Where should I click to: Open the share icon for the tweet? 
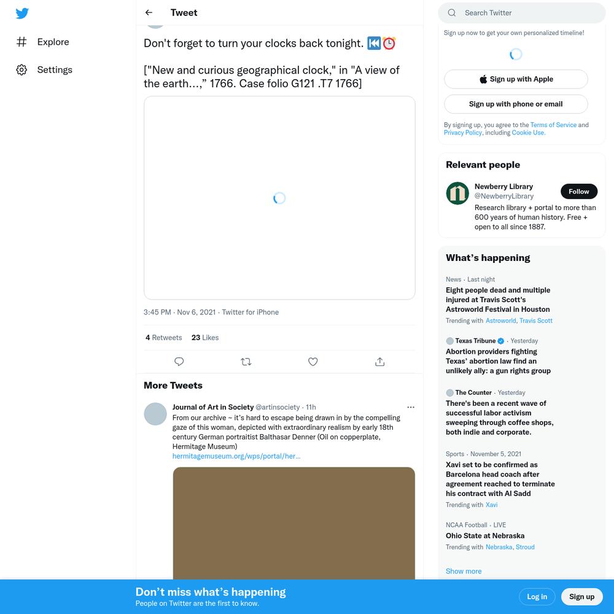[380, 362]
